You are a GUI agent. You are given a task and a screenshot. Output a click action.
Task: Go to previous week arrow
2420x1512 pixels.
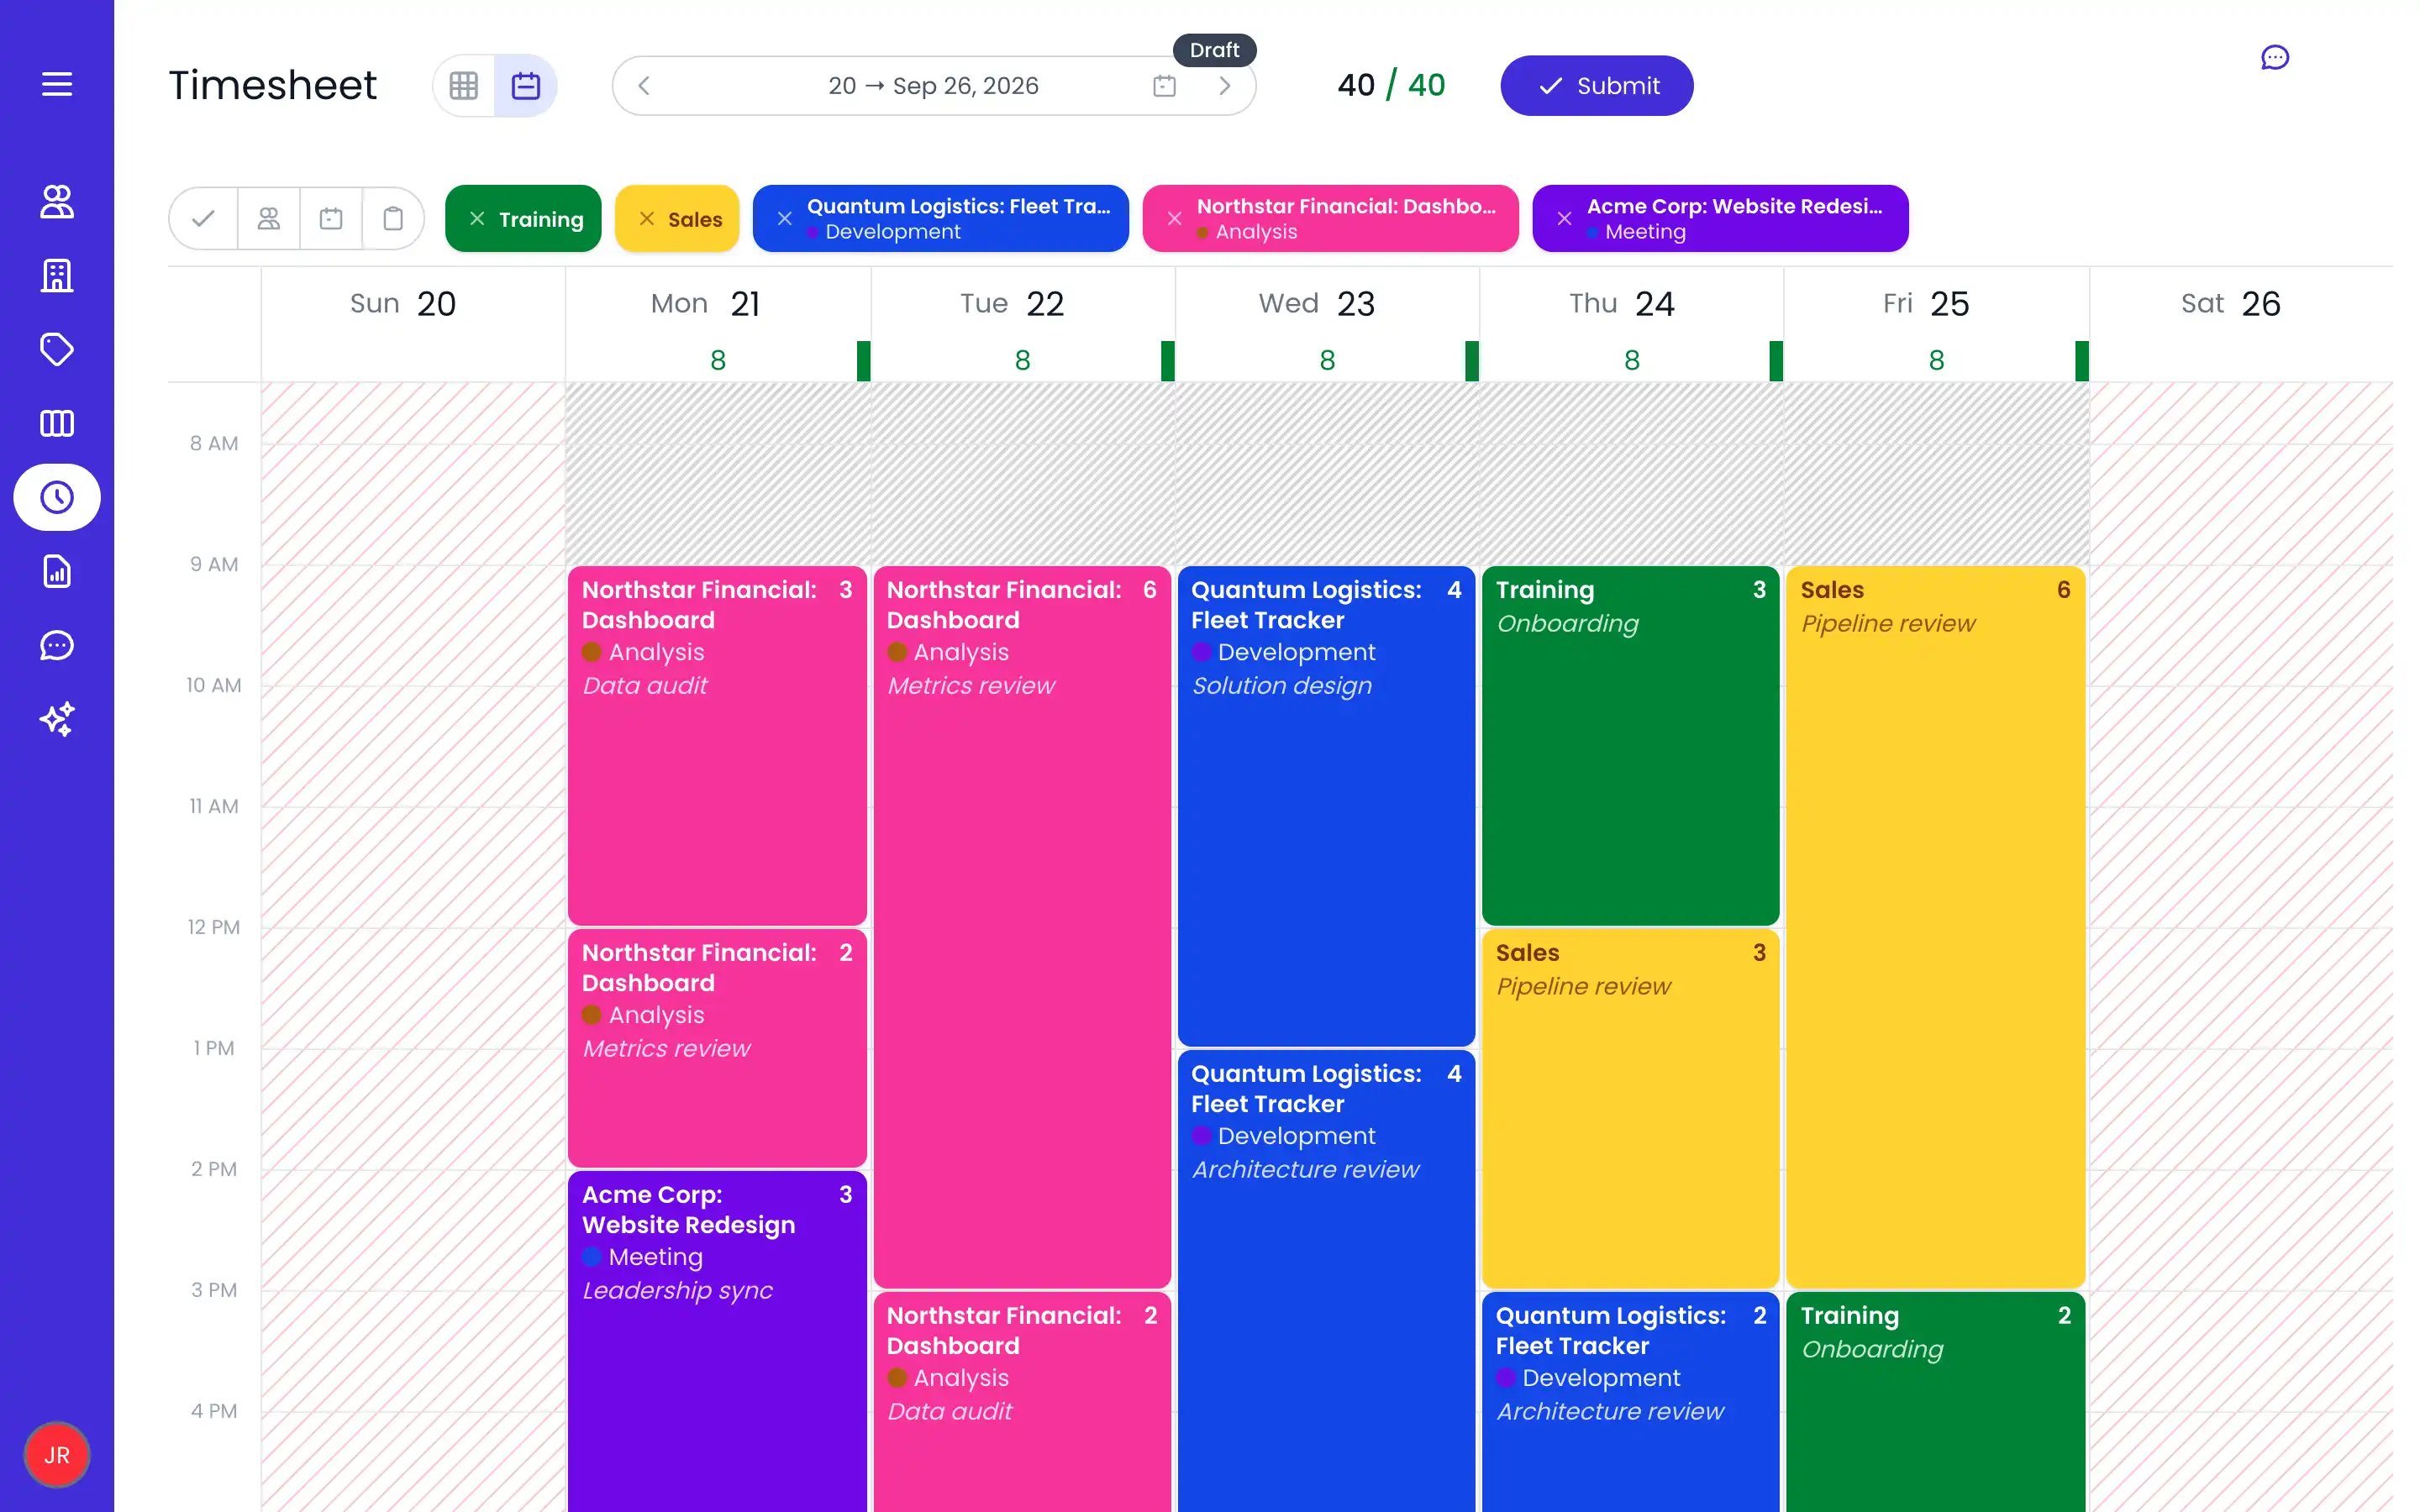644,86
